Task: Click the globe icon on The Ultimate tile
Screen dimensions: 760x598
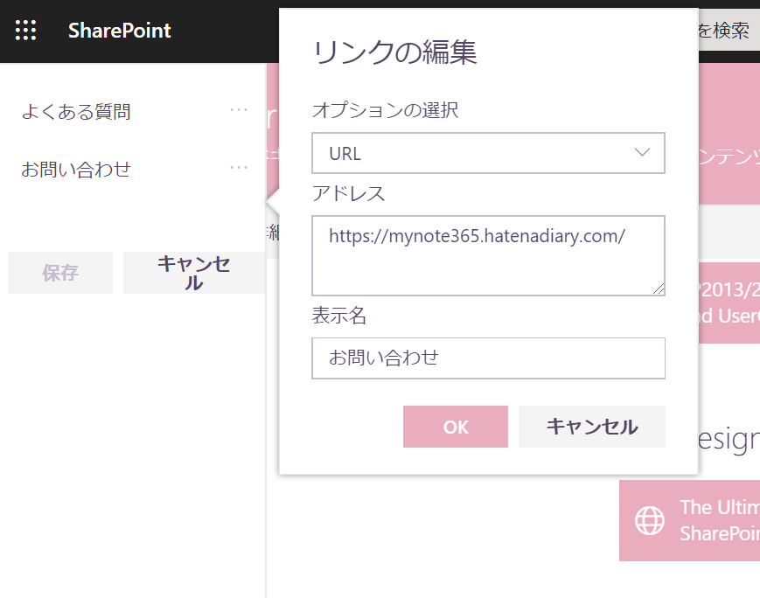Action: click(650, 520)
